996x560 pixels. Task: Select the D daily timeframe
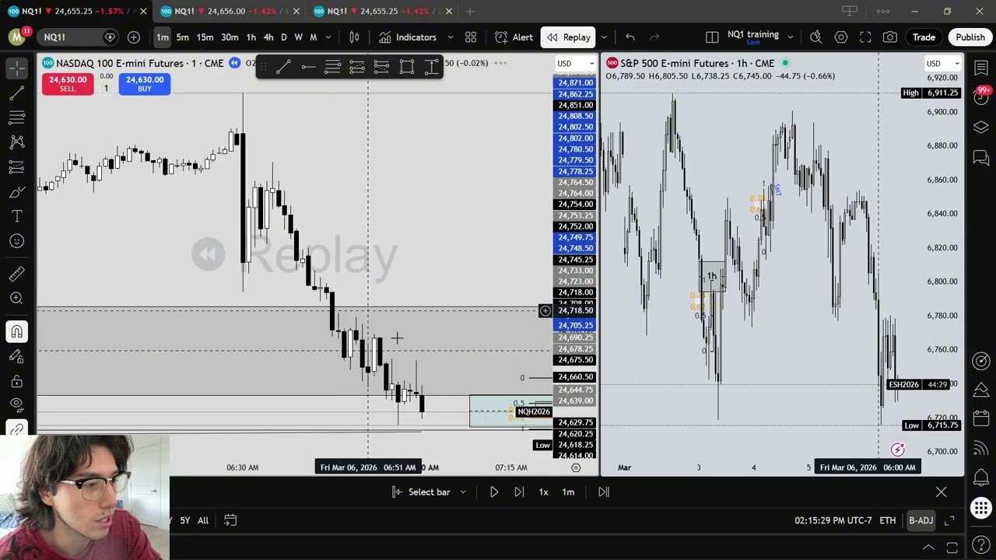click(283, 37)
